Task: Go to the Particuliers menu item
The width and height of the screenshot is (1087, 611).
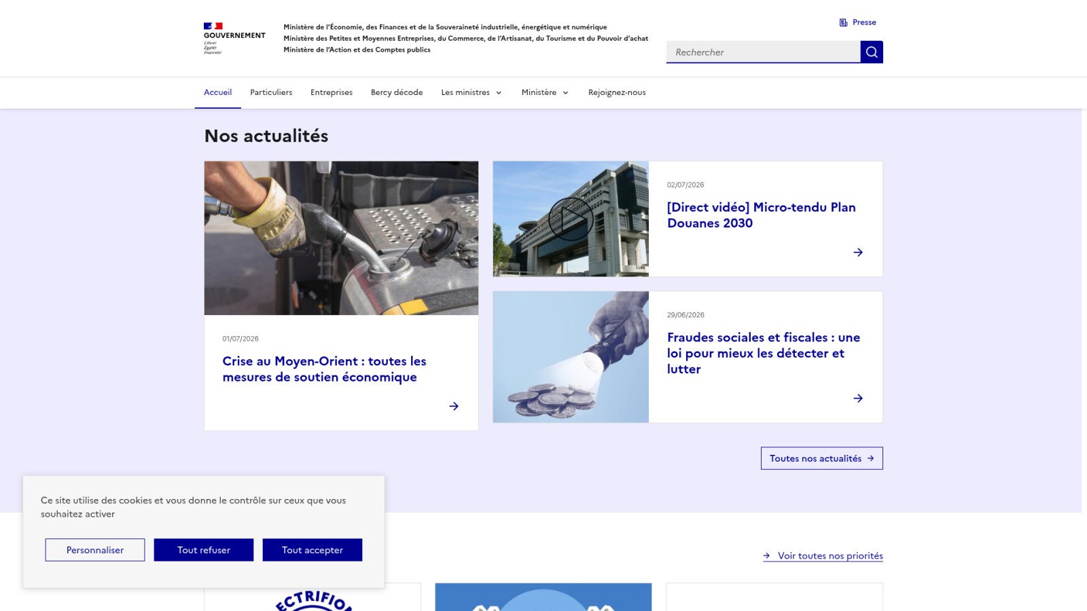Action: point(271,92)
